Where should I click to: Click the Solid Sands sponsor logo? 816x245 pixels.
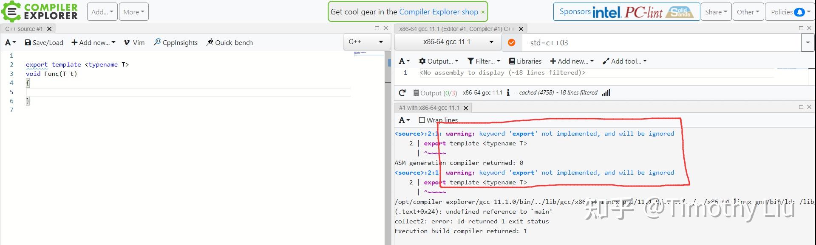tap(679, 12)
